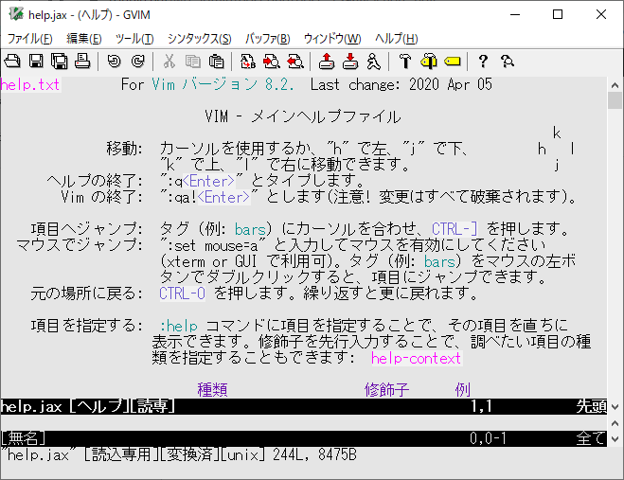The width and height of the screenshot is (624, 480).
Task: Open Find and Replace tool
Action: click(x=248, y=62)
